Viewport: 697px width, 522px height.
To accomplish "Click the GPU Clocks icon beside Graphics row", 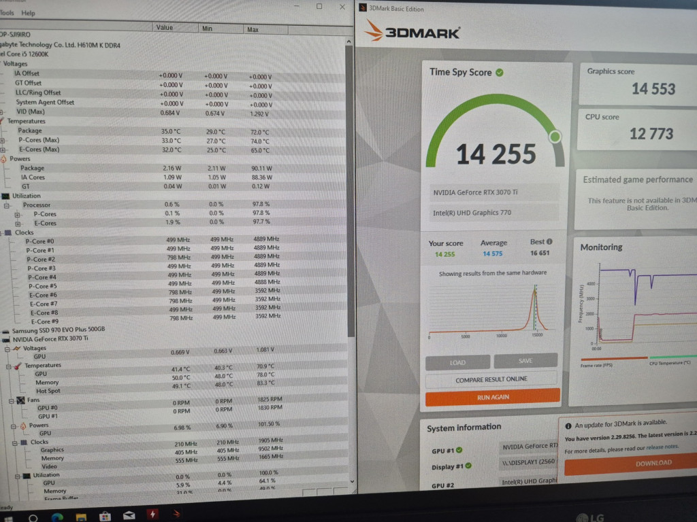I will pyautogui.click(x=24, y=442).
